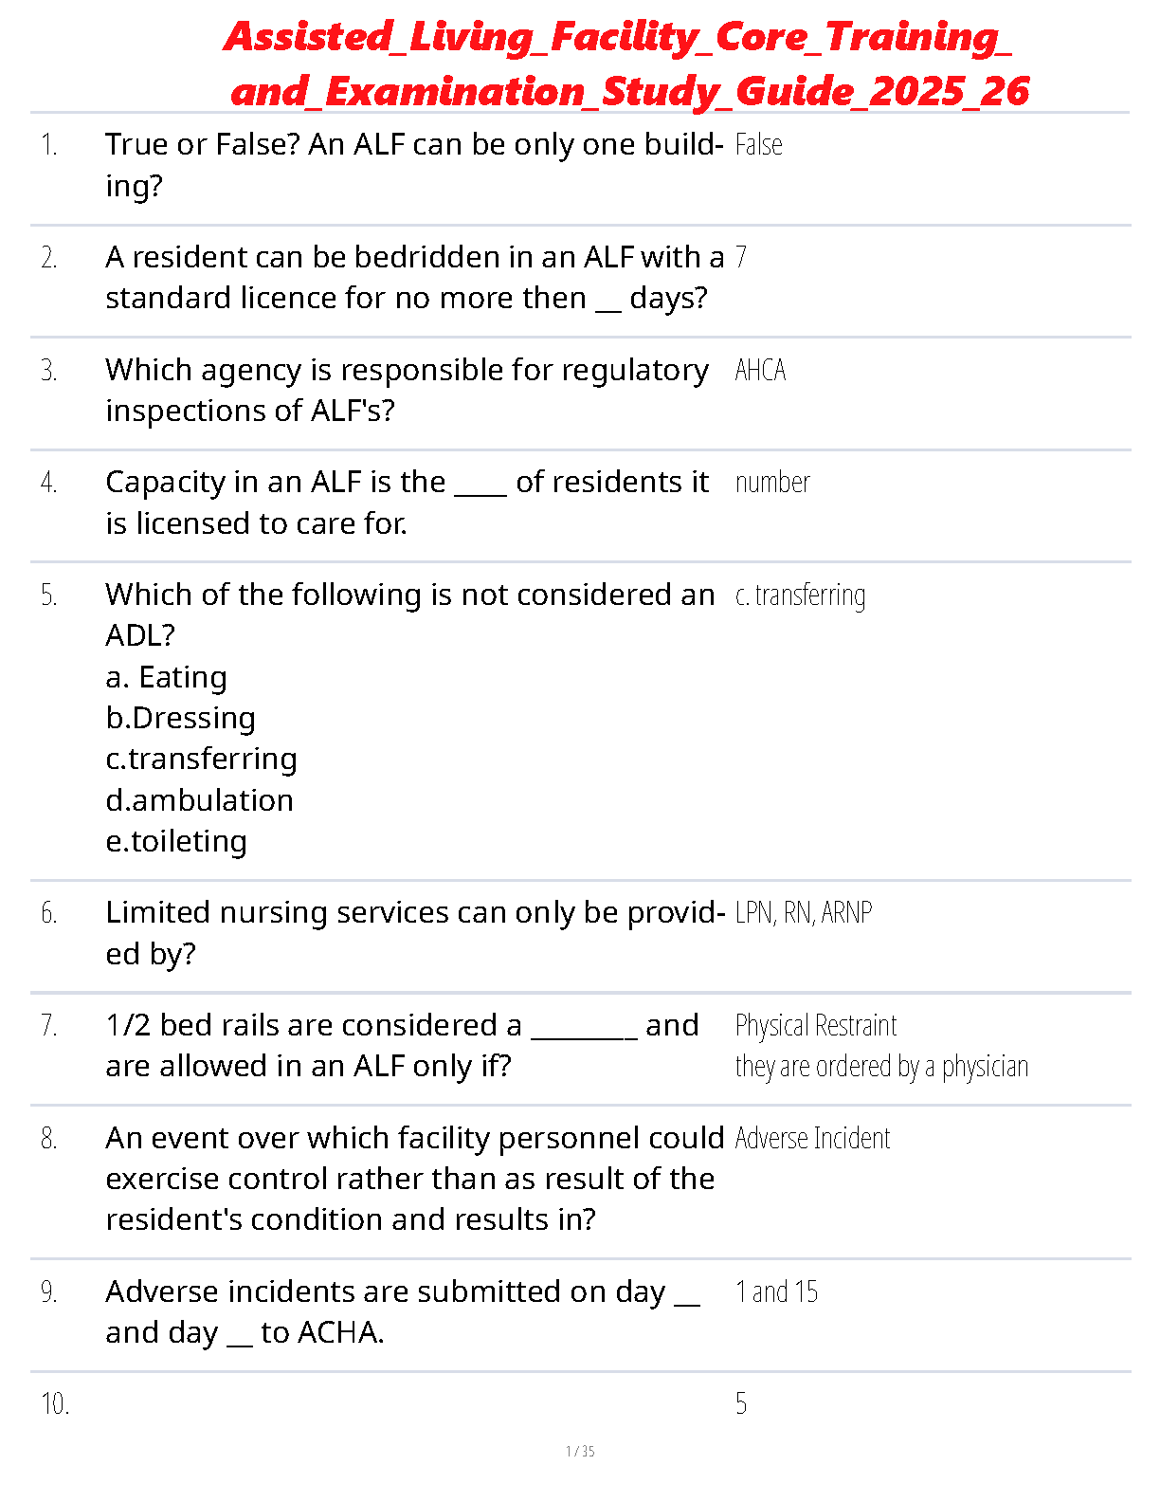The height and width of the screenshot is (1502, 1160).
Task: Select the answer "7" for question 2
Action: click(x=741, y=257)
